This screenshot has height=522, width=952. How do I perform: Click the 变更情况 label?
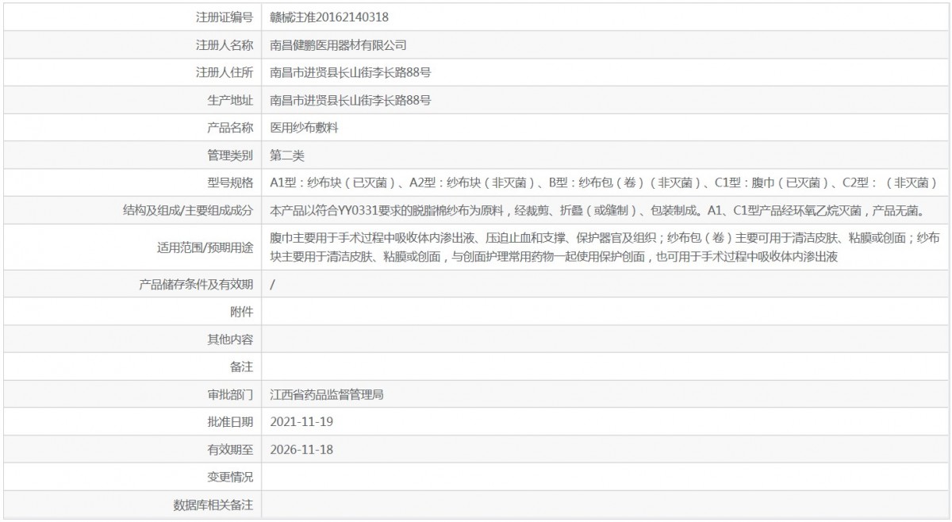(x=230, y=477)
